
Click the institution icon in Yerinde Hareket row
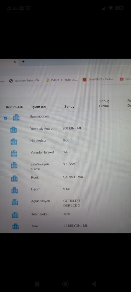click(14, 153)
